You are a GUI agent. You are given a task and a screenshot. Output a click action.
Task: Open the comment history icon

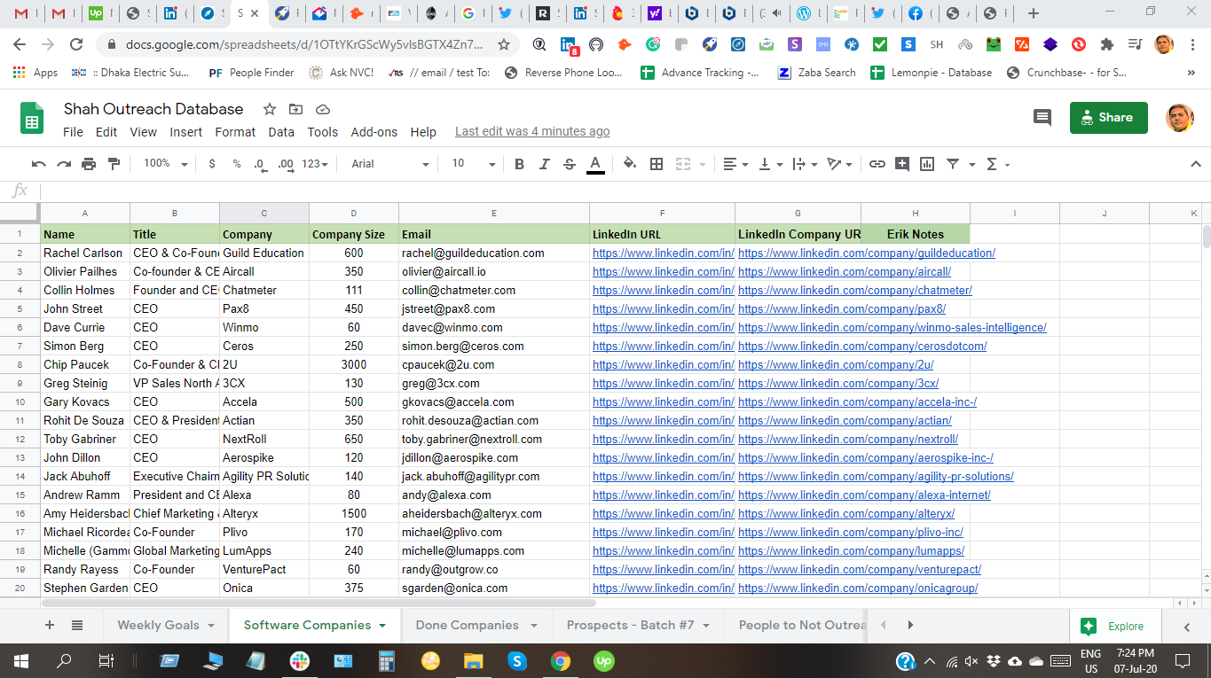pyautogui.click(x=1042, y=118)
